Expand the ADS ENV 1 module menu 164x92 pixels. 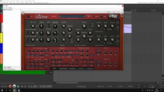(x=100, y=32)
